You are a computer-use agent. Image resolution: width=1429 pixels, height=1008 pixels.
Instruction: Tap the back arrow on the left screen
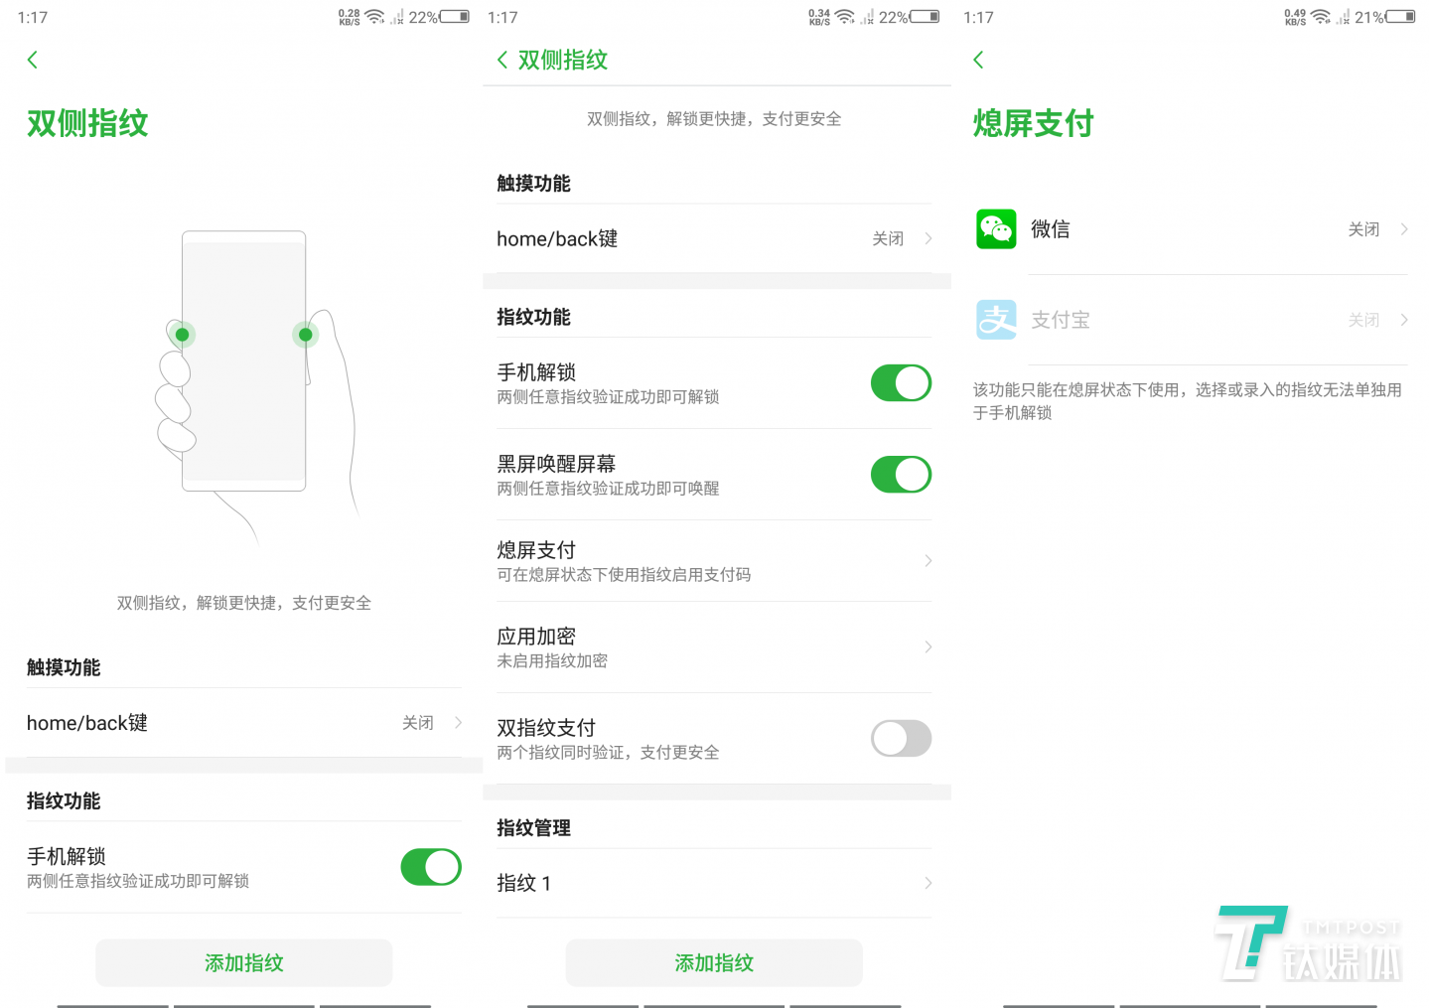click(x=33, y=60)
